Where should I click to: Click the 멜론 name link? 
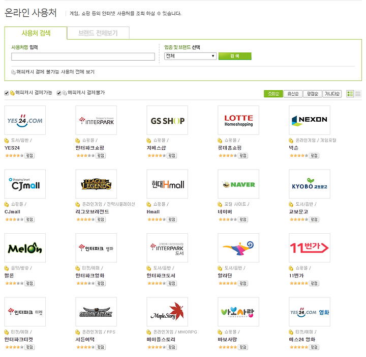click(x=9, y=276)
